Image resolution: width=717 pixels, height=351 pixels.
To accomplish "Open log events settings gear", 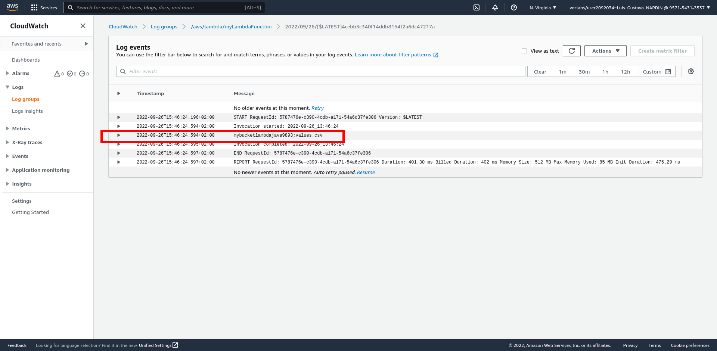I will click(691, 71).
